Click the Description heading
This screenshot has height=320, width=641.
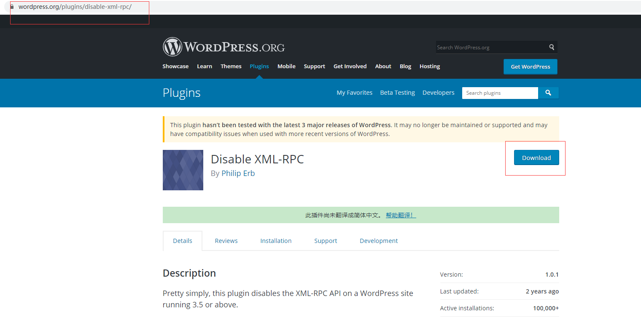tap(189, 273)
